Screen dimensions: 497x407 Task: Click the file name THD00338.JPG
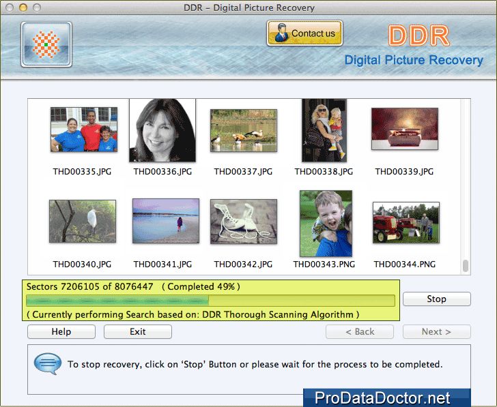point(324,172)
